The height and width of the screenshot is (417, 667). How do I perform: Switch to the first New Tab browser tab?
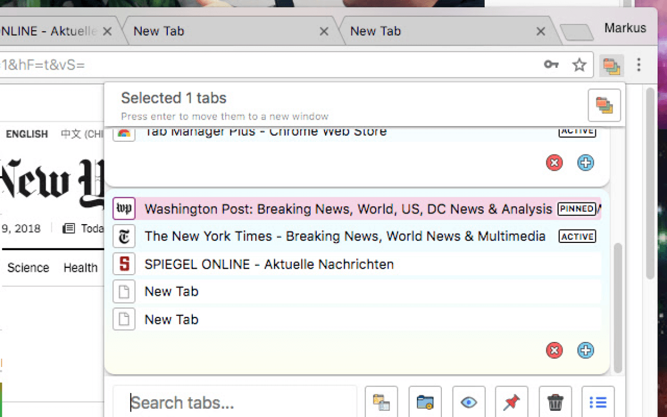231,31
